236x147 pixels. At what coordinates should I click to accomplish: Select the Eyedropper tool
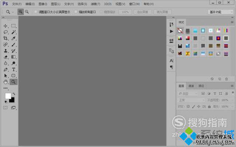pos(13,38)
